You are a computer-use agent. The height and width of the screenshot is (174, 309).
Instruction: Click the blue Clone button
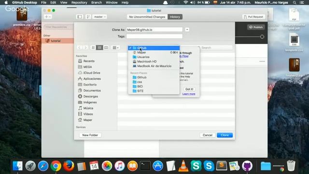pos(225,135)
